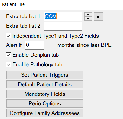The width and height of the screenshot is (123, 119).
Task: Click the Alert if months number field
Action: [x=35, y=45]
